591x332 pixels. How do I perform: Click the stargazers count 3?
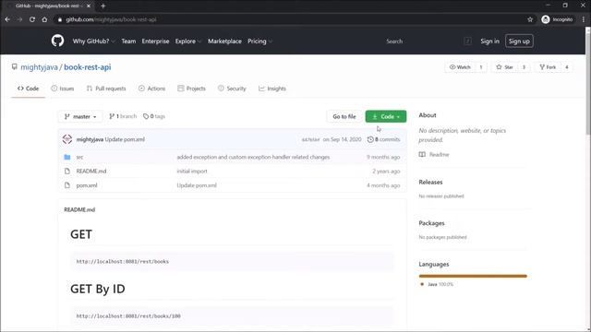click(524, 67)
